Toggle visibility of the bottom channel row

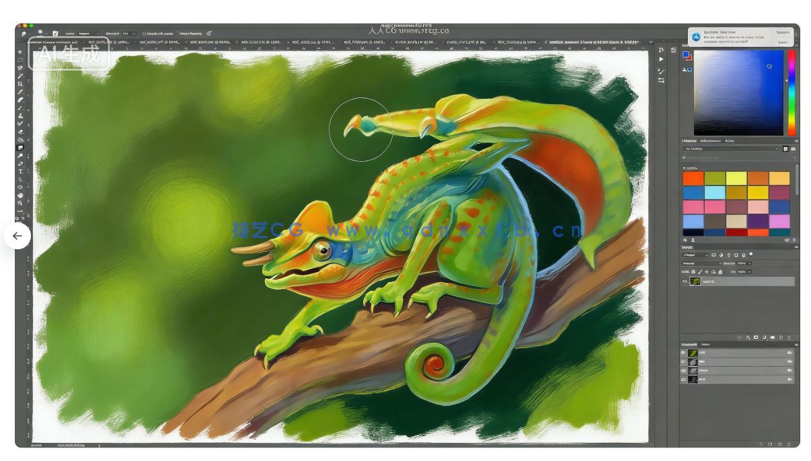point(683,379)
